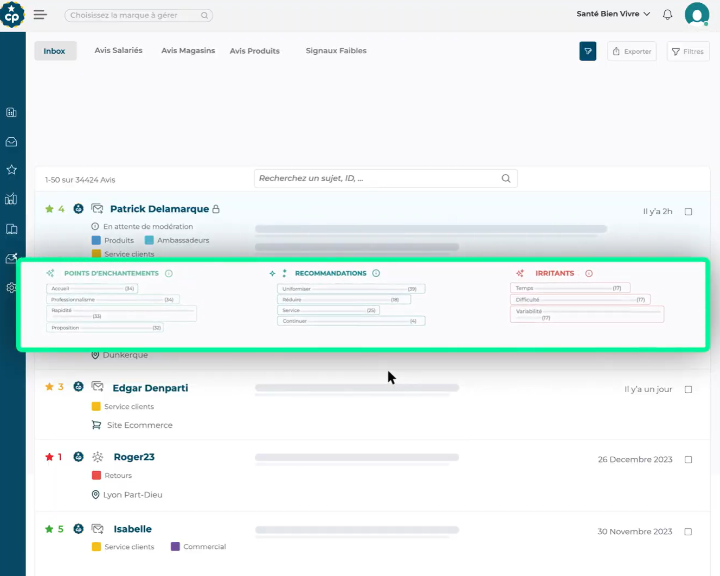Viewport: 720px width, 576px height.
Task: Open Patrick Delamarque's review
Action: pyautogui.click(x=159, y=208)
